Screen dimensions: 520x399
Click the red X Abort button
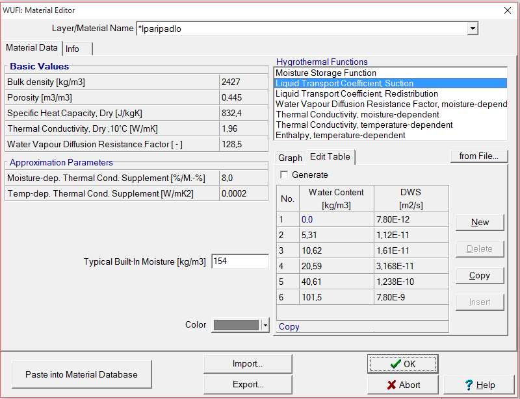pyautogui.click(x=403, y=385)
